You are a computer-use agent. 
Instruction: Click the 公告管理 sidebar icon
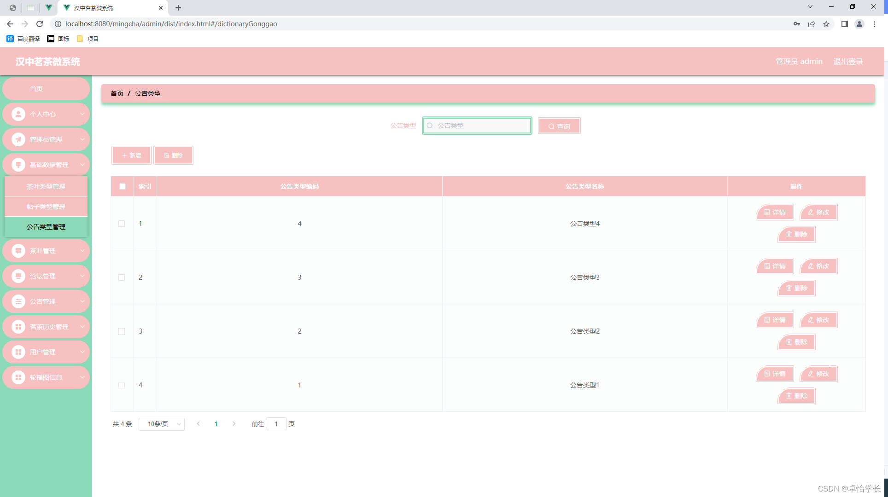tap(18, 301)
